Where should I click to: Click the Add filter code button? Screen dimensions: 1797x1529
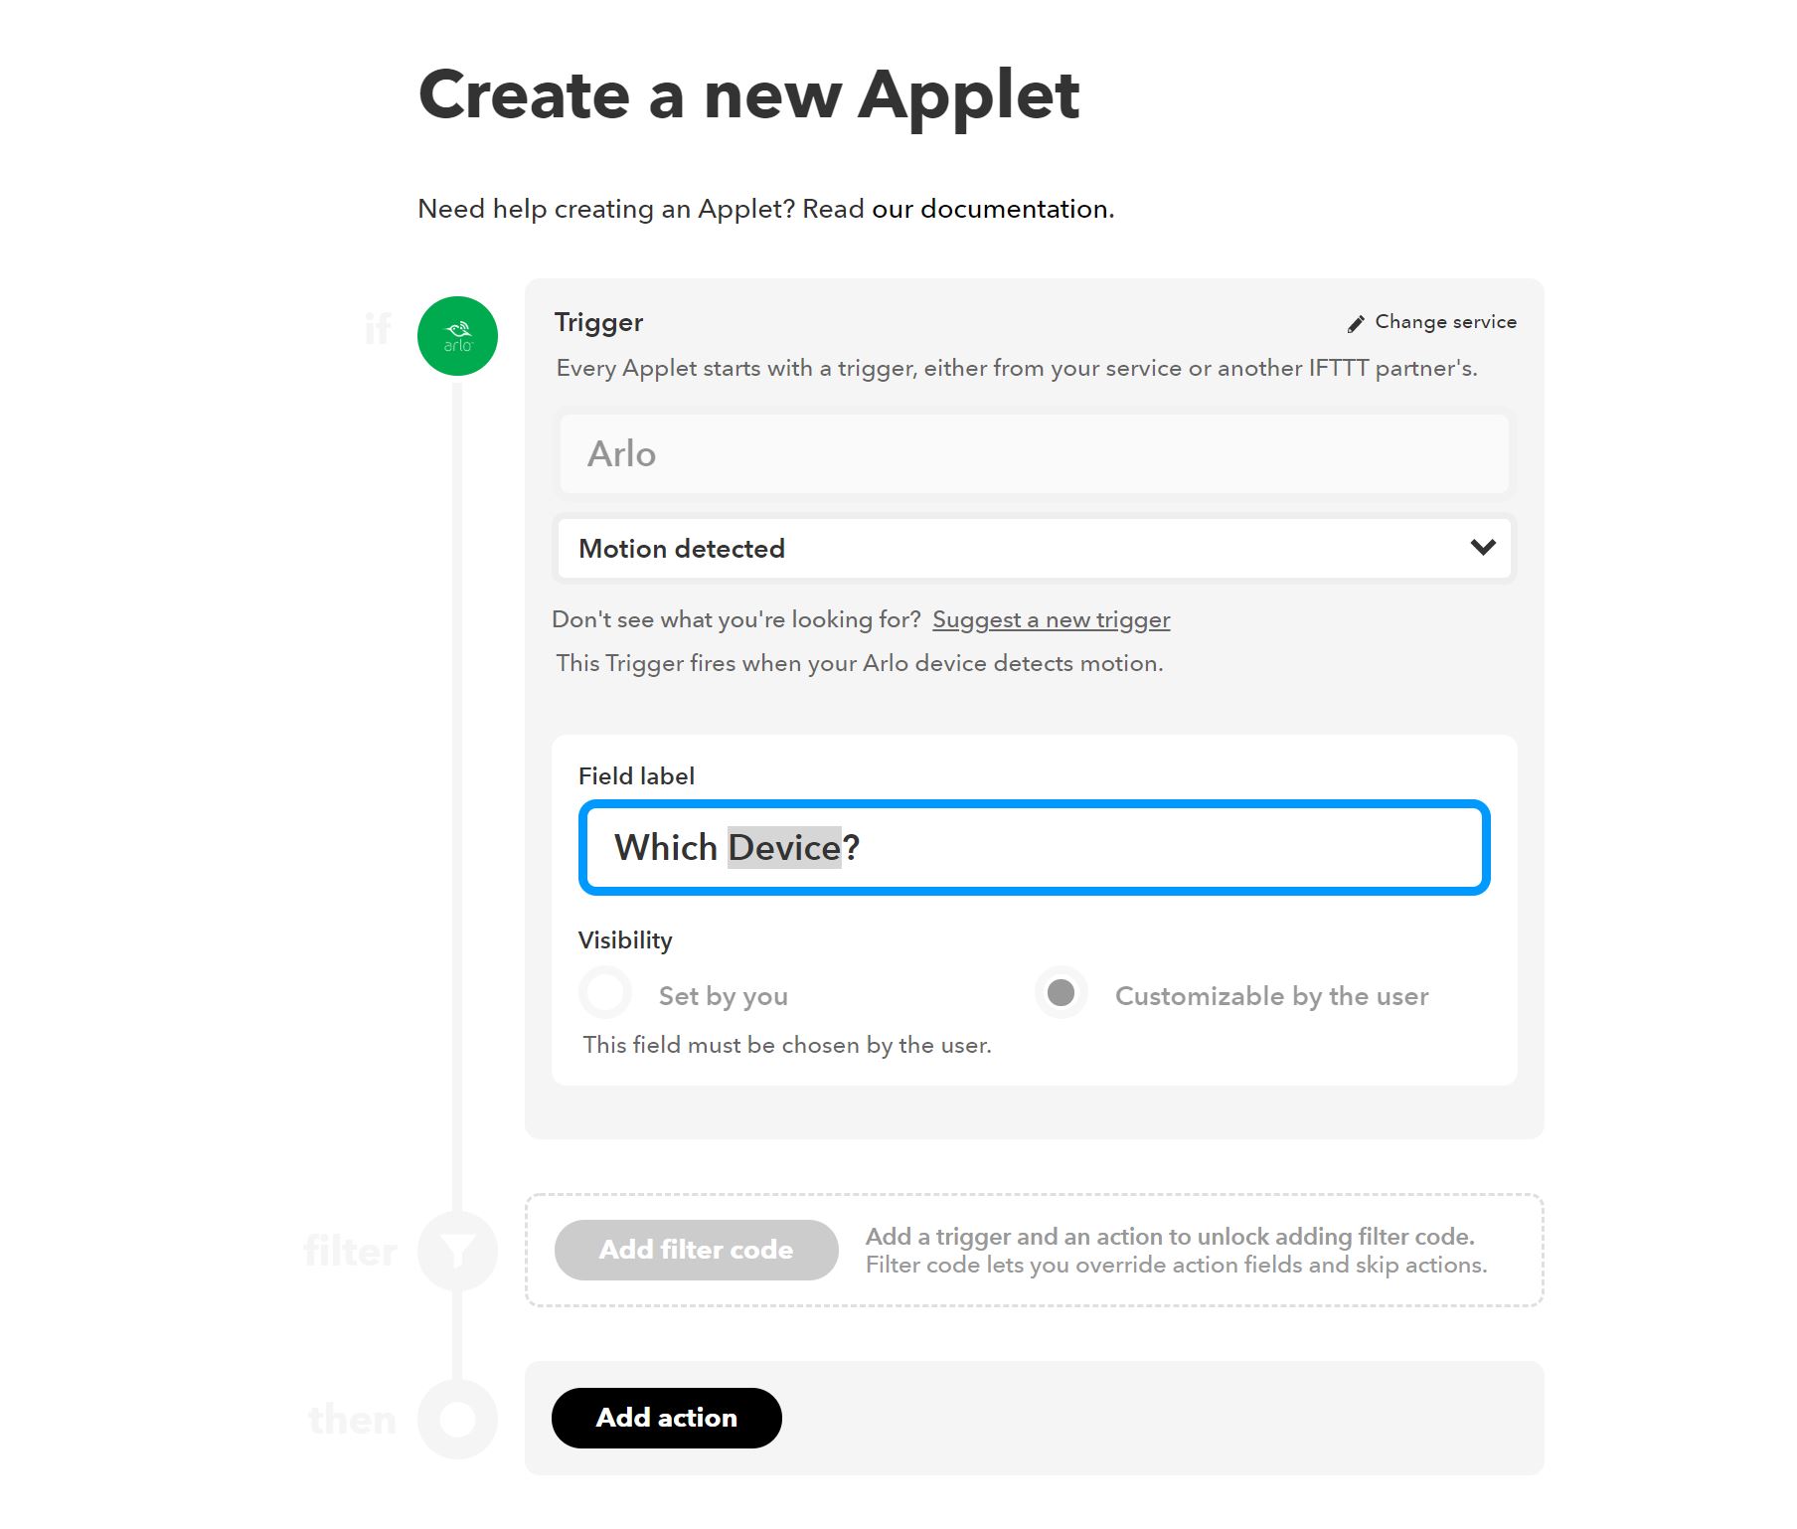(x=696, y=1250)
